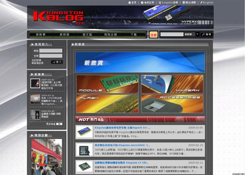Click the 2009-03-05 article date

pyautogui.click(x=196, y=128)
